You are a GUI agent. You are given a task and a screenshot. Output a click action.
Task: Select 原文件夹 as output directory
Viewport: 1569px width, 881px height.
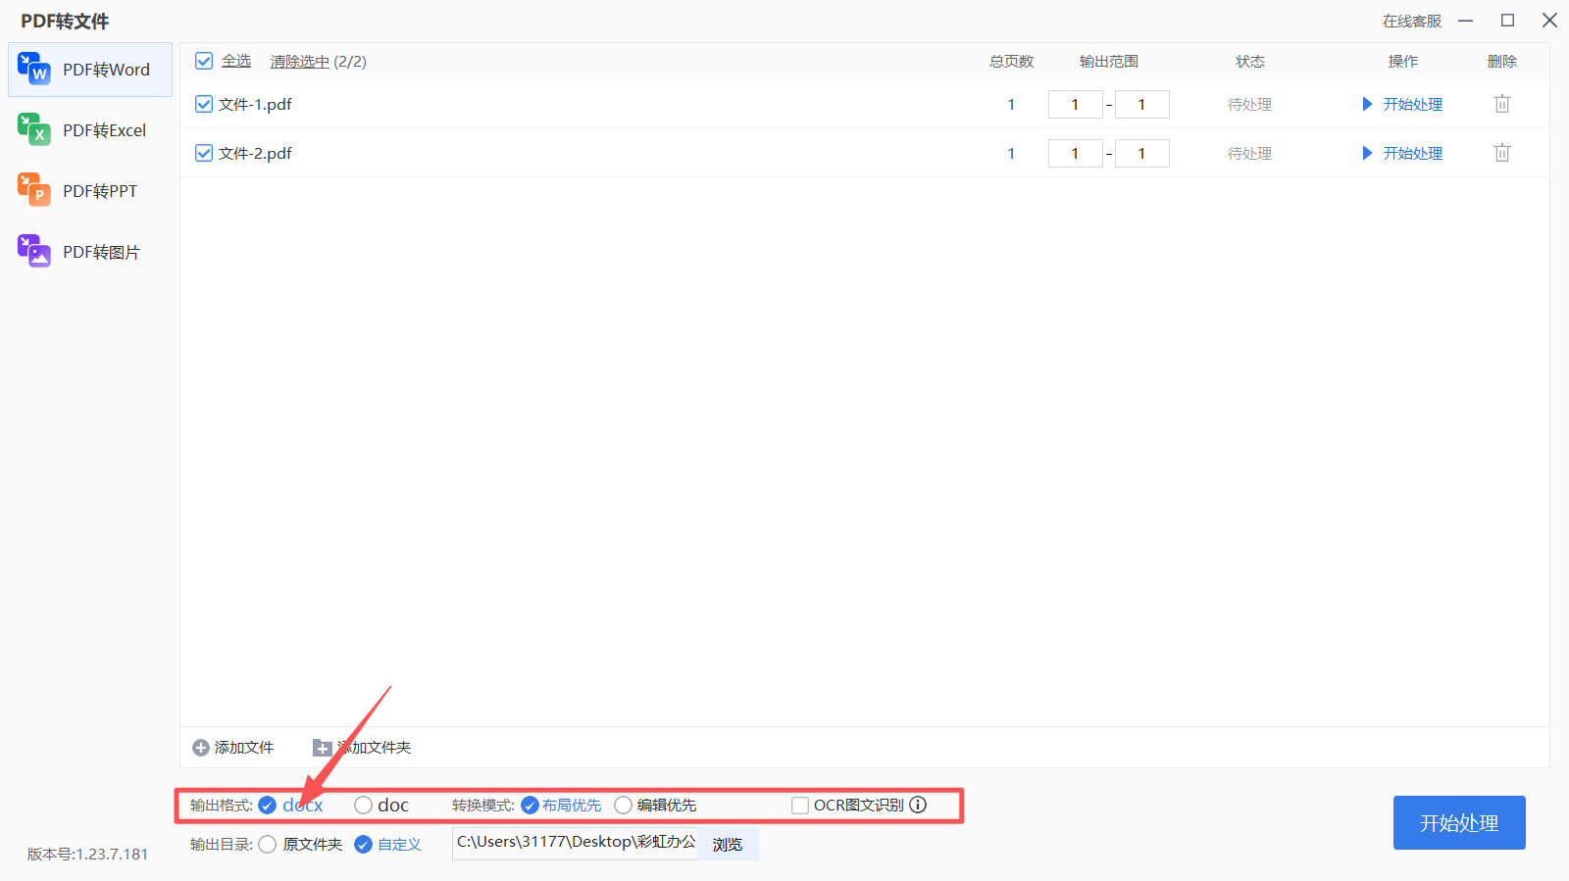point(267,845)
